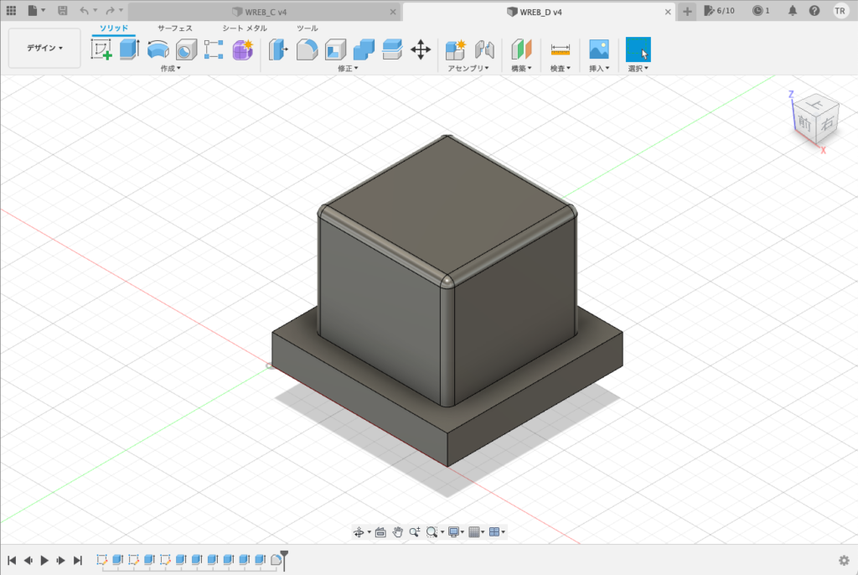Expand the 作成 menu
Viewport: 858px width, 575px height.
(170, 69)
